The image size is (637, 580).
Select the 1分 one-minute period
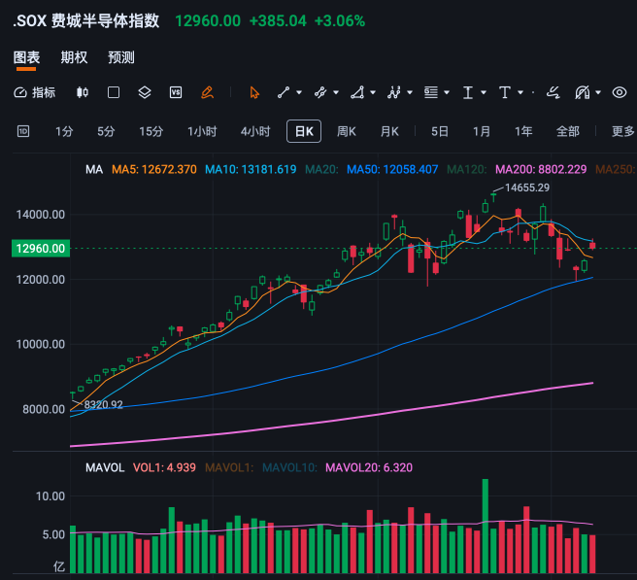(x=64, y=131)
